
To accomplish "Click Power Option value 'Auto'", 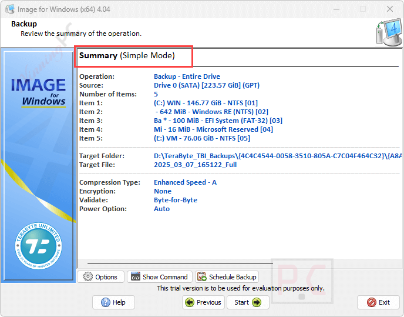I will [161, 209].
